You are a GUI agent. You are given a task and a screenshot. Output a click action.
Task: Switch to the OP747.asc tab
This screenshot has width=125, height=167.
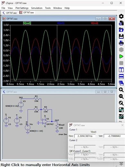point(10,13)
